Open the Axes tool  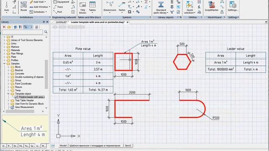click(7, 7)
